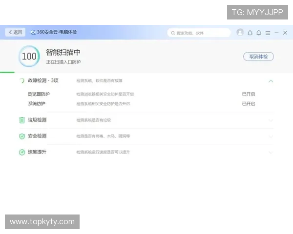The image size is (293, 234).
Task: Click 检测系统是否有垃圾 description
Action: 94,120
